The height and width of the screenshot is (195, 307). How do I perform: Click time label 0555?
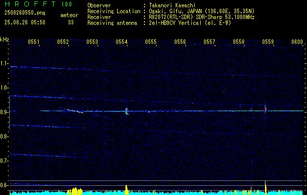(151, 41)
